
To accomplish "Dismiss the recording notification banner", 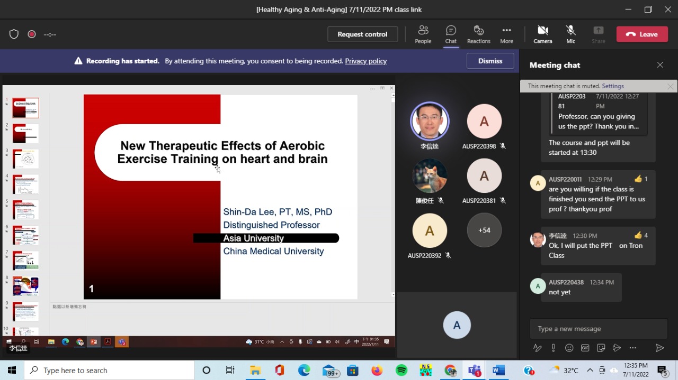I will (x=490, y=61).
